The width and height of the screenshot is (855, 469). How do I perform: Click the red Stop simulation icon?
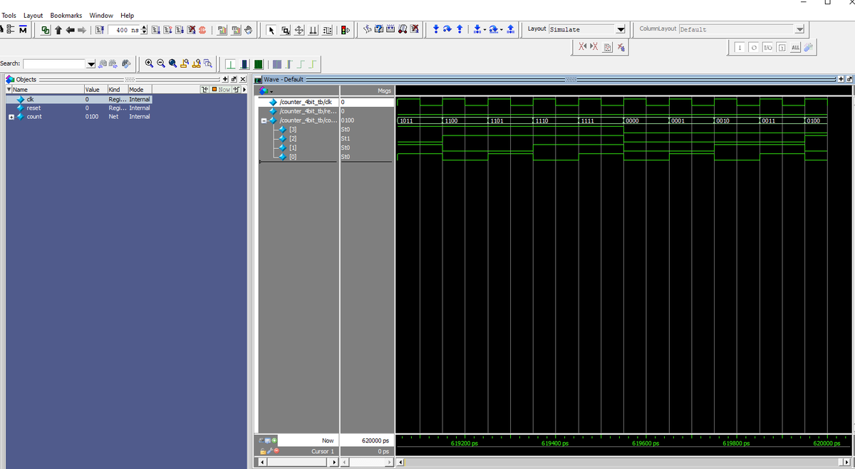(x=202, y=30)
